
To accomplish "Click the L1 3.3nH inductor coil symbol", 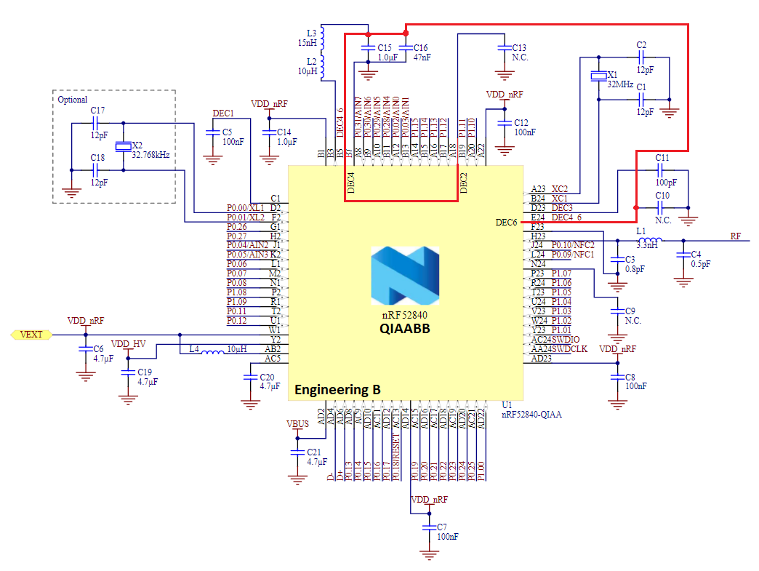I will click(x=650, y=240).
